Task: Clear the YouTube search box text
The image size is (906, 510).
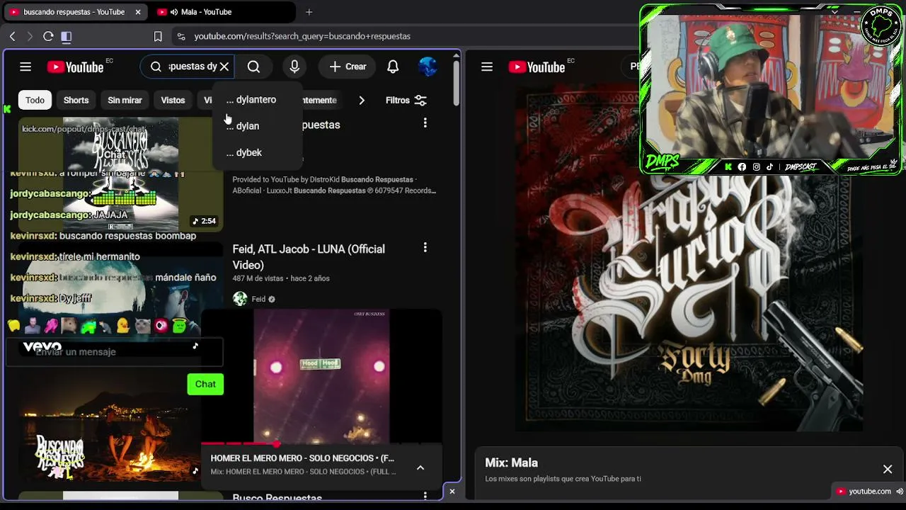Action: [224, 67]
